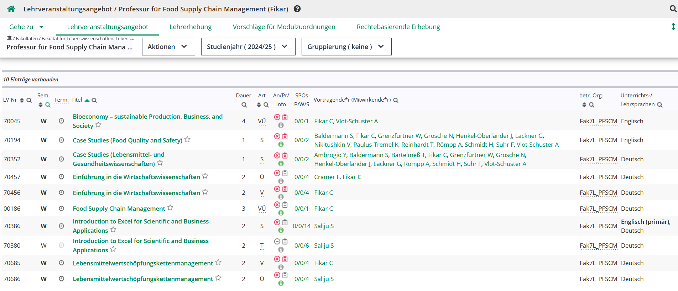Click vertical resize arrow icon at right edge

coord(673,27)
